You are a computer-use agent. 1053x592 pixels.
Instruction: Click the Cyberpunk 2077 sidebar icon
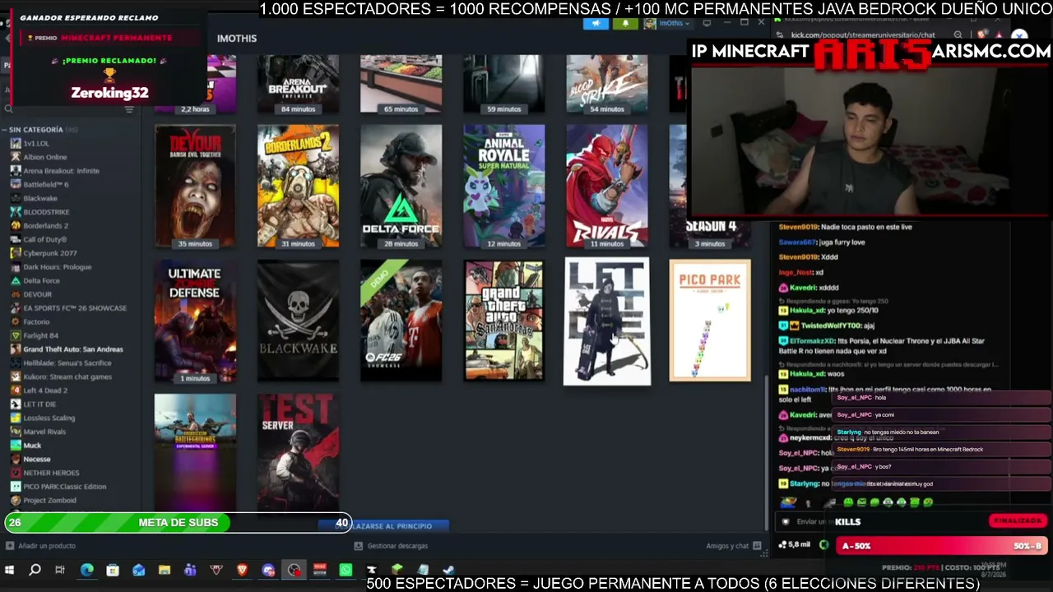point(16,253)
